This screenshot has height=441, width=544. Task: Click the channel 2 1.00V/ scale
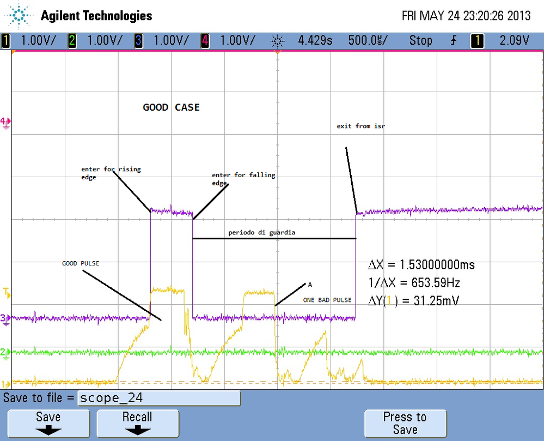pos(105,41)
